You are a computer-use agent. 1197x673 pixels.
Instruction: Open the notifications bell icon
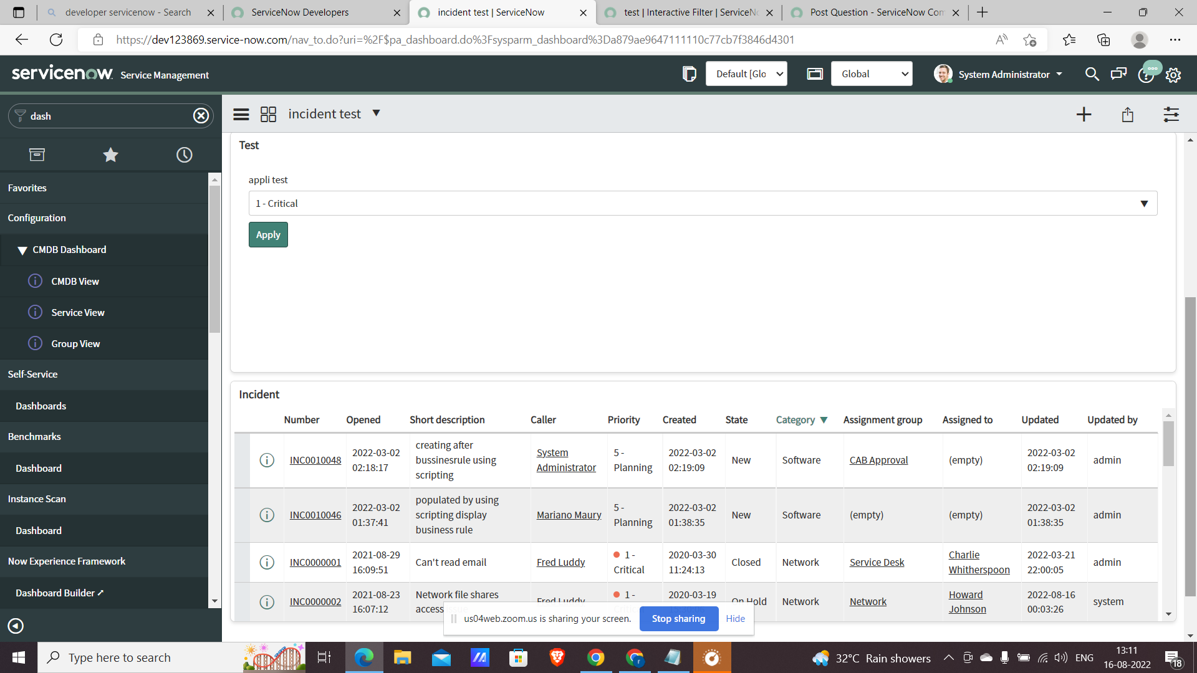(x=1146, y=74)
